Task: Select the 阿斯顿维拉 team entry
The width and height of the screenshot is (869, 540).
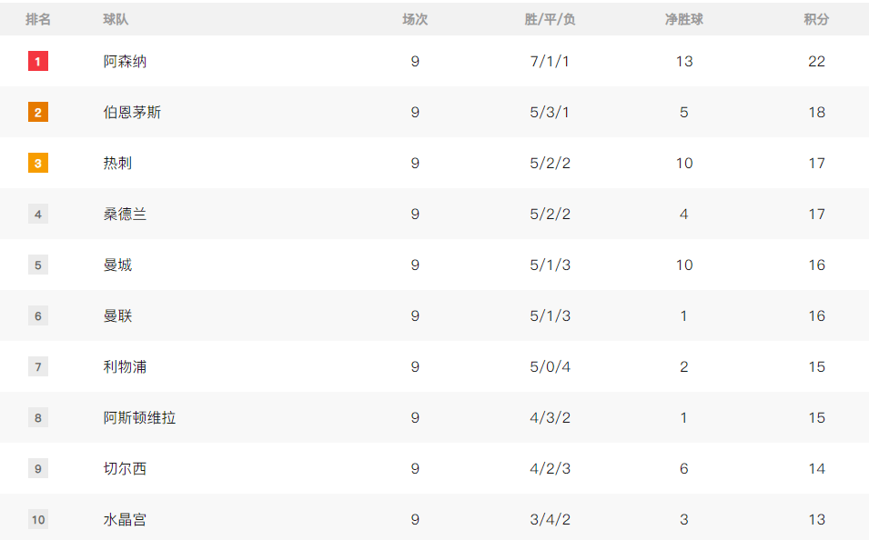Action: (x=139, y=418)
